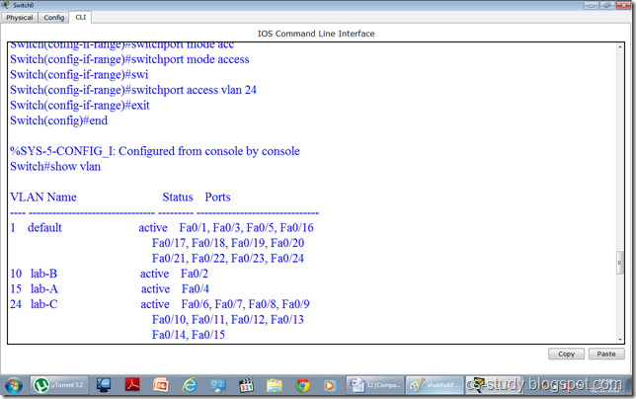Viewport: 636px width, 399px height.
Task: Click the CLI scrollbar down arrow
Action: point(620,340)
